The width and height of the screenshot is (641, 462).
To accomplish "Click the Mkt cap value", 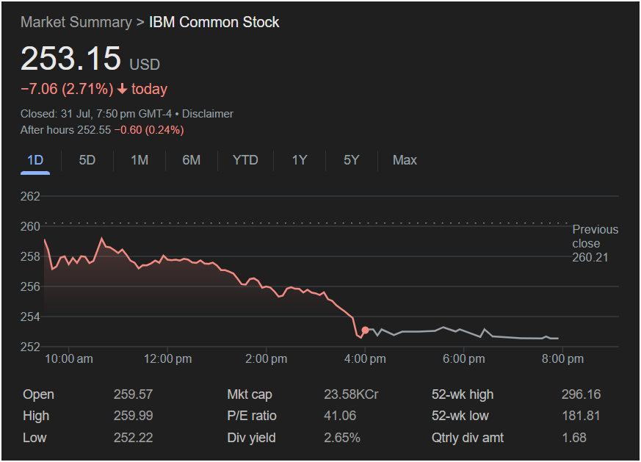I will (351, 394).
